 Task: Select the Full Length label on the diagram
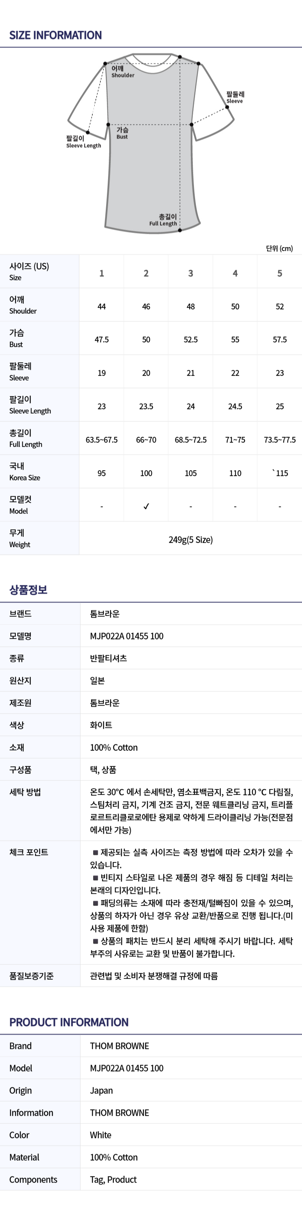click(x=164, y=220)
